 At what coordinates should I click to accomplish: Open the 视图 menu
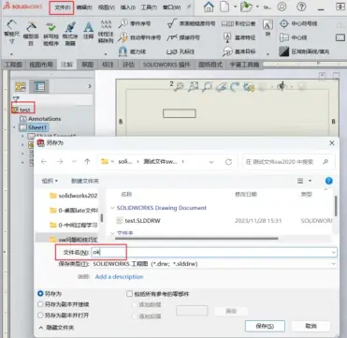(106, 7)
